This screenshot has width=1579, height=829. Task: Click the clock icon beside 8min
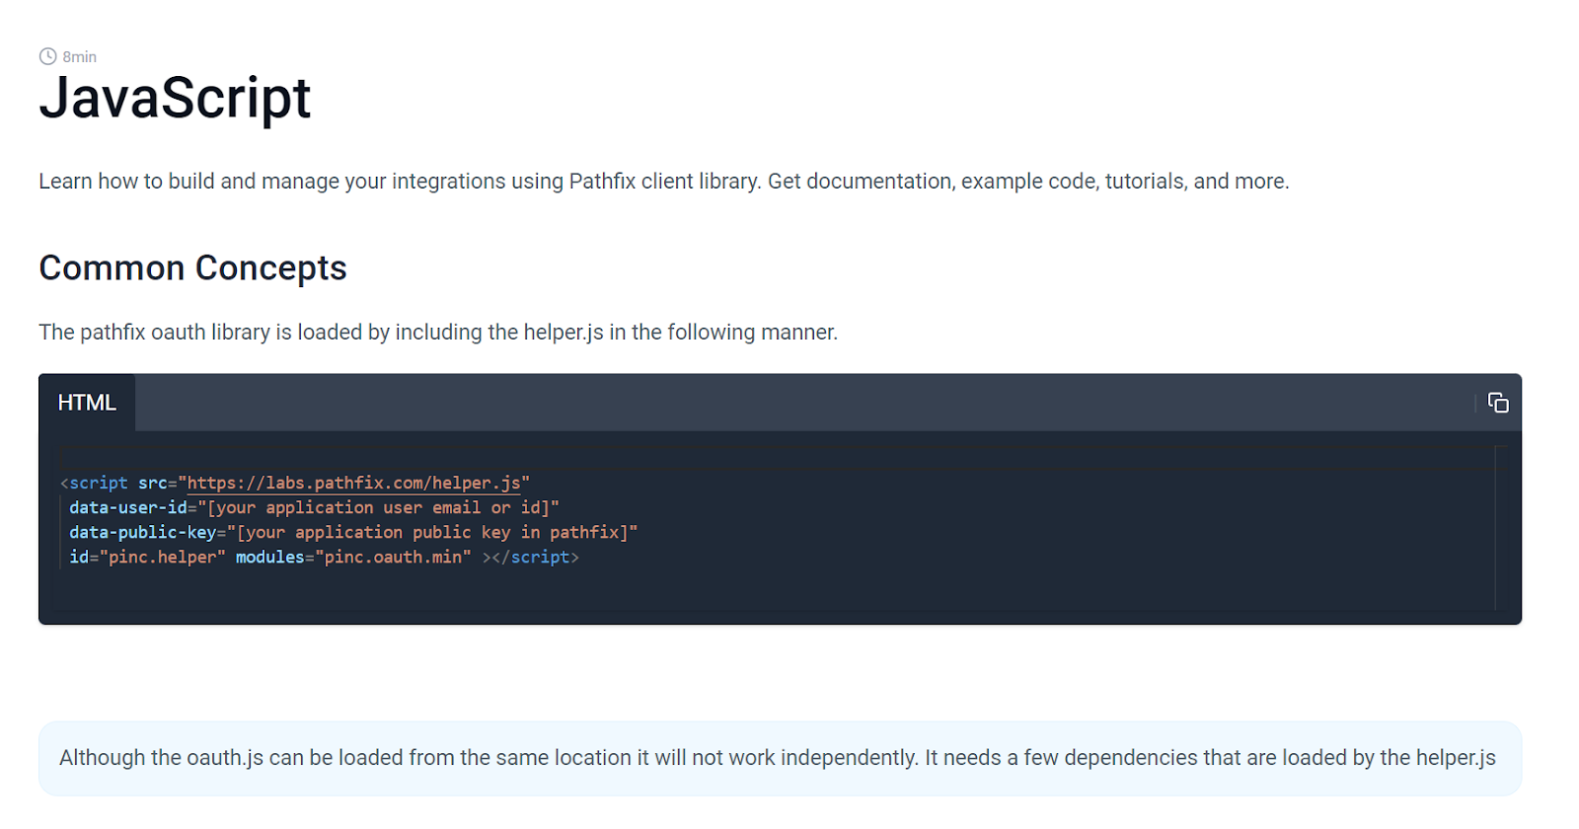(x=47, y=56)
